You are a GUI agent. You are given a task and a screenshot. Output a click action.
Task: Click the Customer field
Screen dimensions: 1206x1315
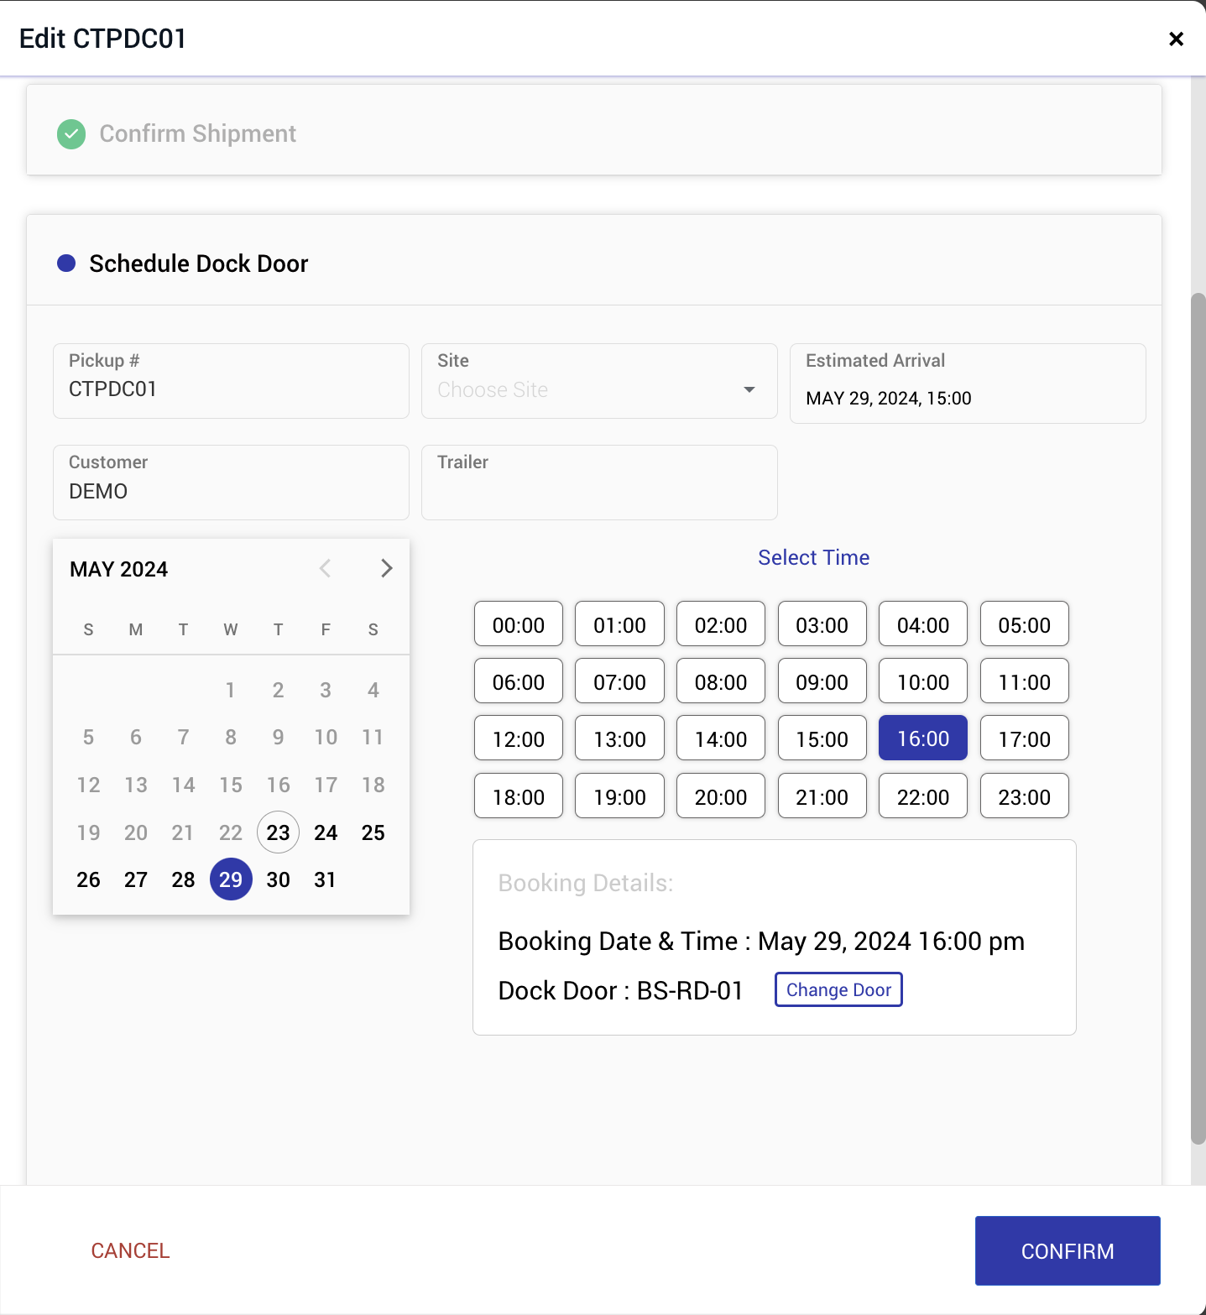coord(231,483)
